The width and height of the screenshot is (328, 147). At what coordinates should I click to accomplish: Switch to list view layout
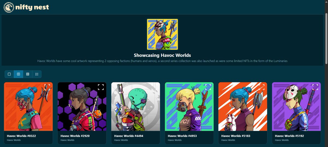point(37,74)
